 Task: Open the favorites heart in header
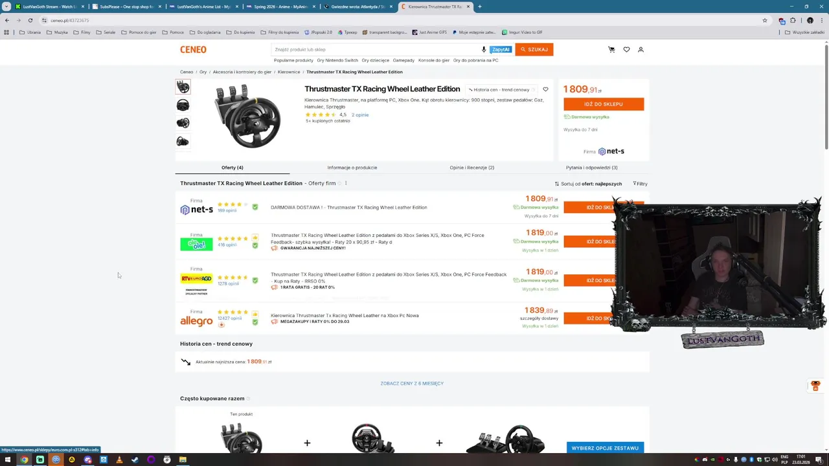pyautogui.click(x=626, y=49)
